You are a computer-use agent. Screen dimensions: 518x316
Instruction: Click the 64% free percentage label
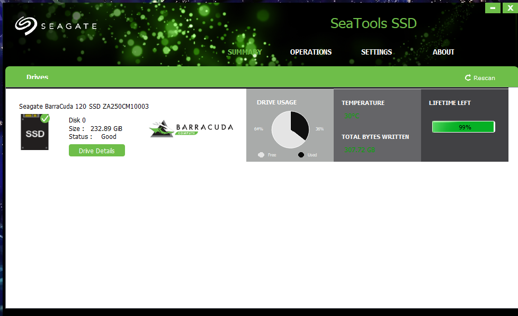258,129
